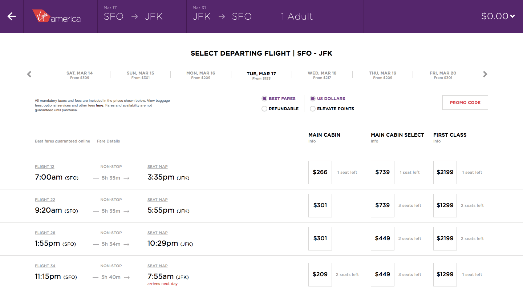Click the white back arrow icon

12,16
